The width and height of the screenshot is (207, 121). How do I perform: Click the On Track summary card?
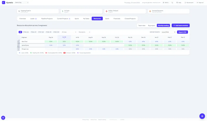pyautogui.click(x=82, y=11)
